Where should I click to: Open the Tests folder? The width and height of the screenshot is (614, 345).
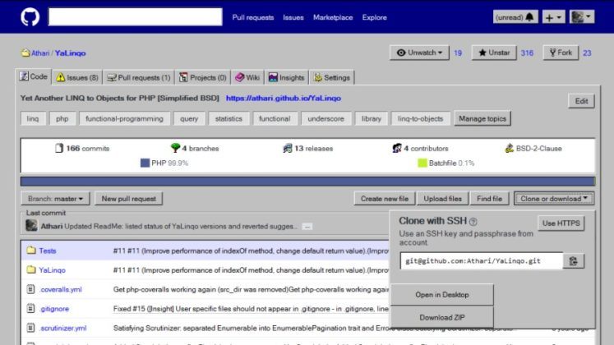tap(47, 250)
